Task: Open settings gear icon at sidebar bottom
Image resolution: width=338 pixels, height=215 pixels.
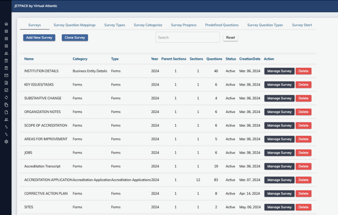Action: pyautogui.click(x=6, y=142)
